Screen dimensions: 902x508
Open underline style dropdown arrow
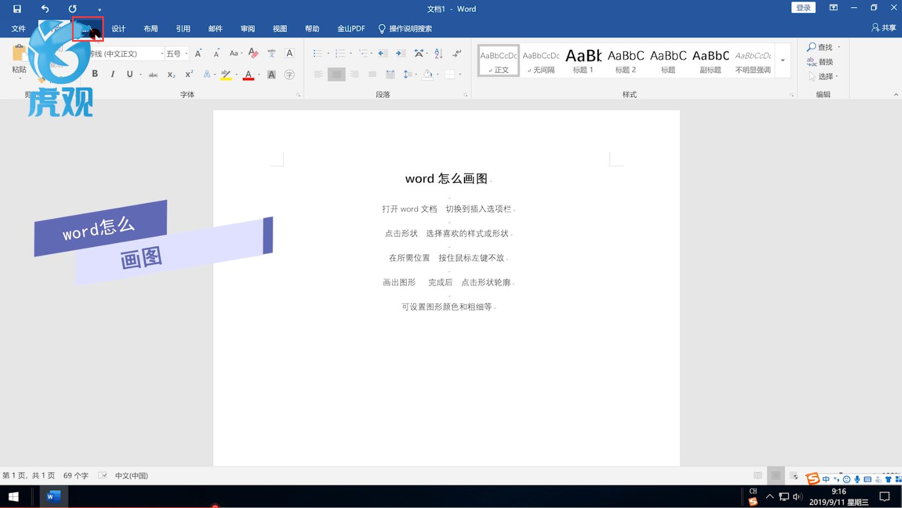[x=141, y=75]
